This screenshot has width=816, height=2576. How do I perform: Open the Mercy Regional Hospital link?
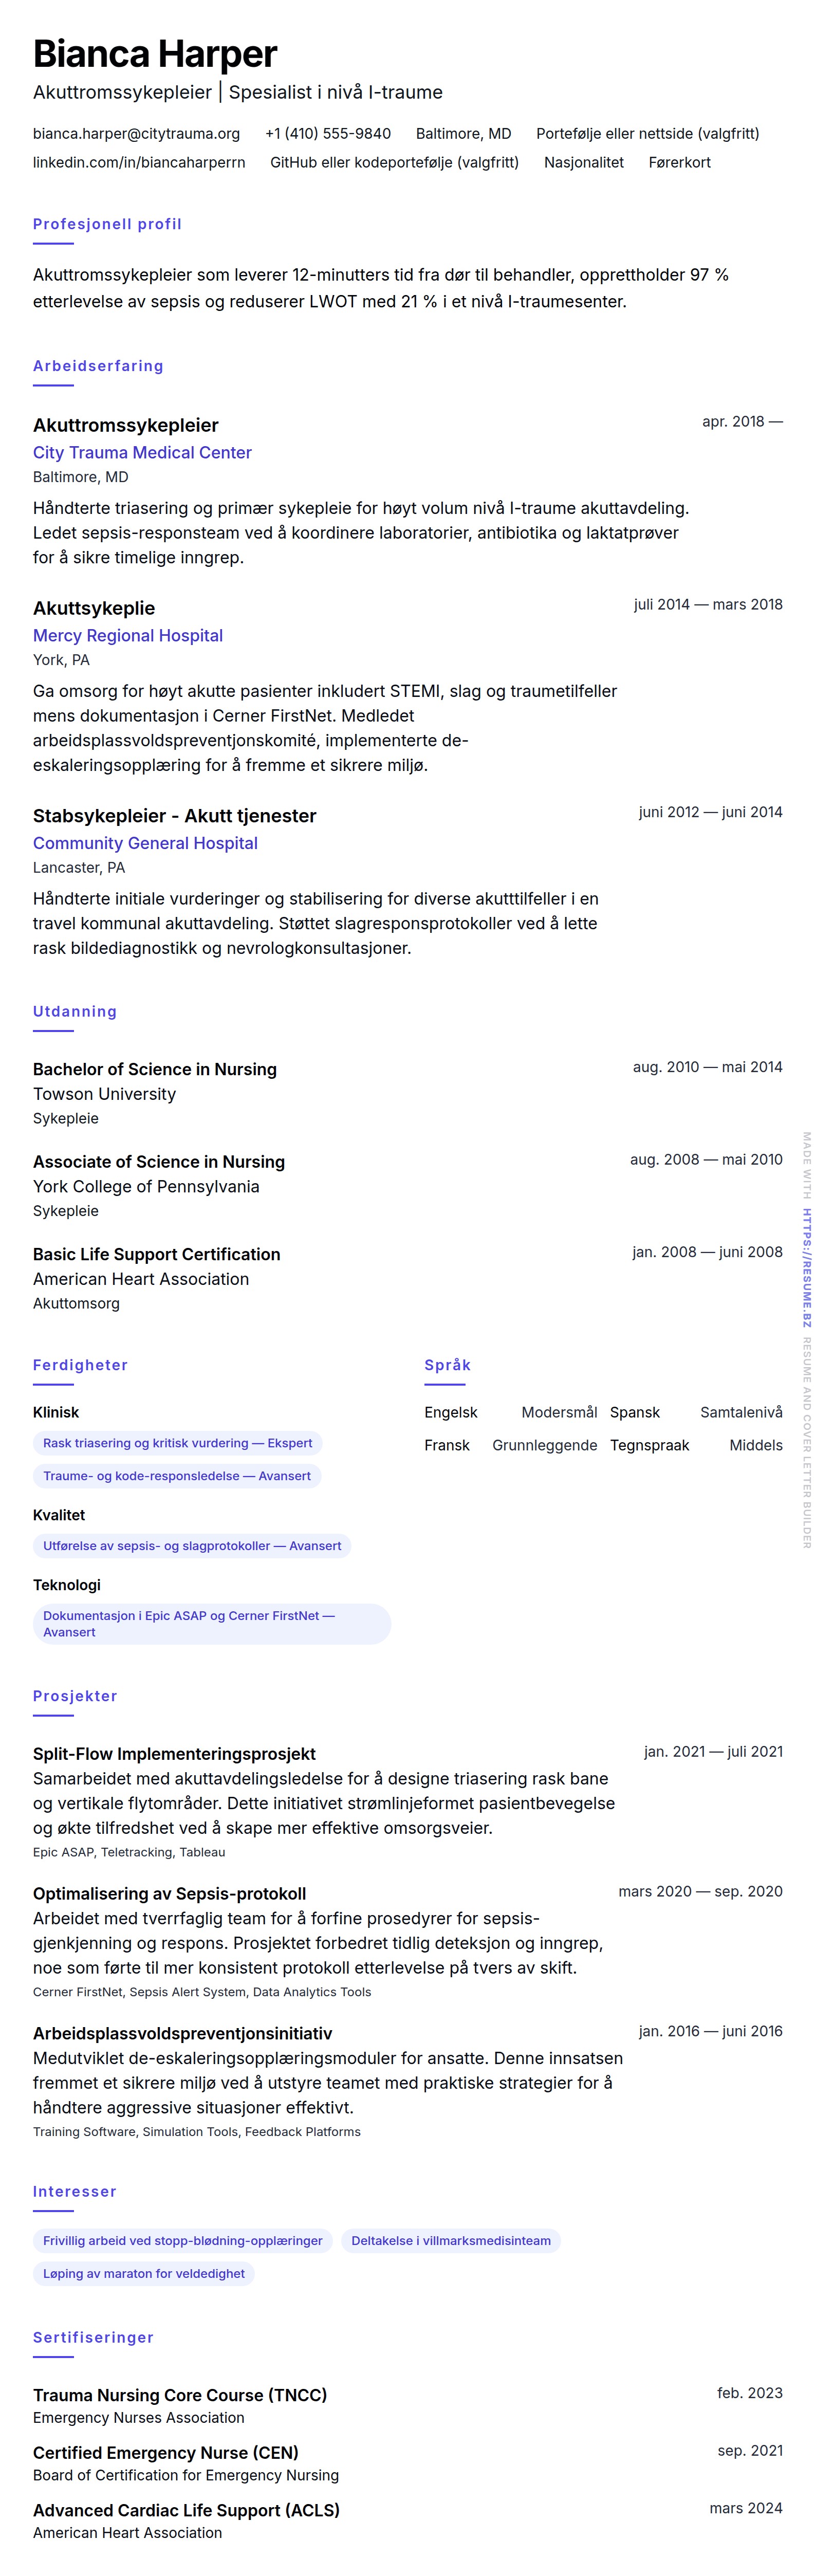[128, 635]
